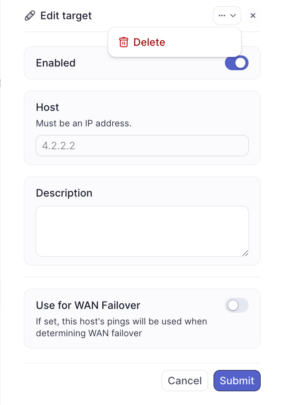The height and width of the screenshot is (405, 284).
Task: Turn off the Enabled switch
Action: 236,63
